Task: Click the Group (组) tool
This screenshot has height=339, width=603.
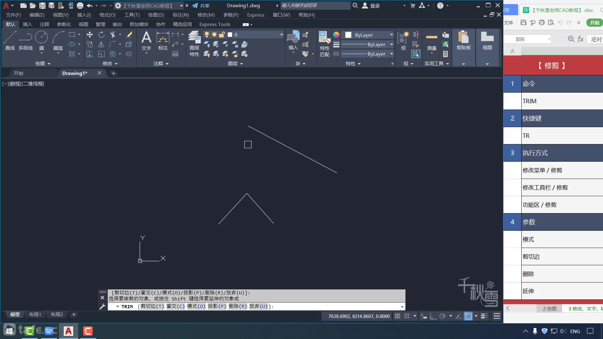Action: 403,41
